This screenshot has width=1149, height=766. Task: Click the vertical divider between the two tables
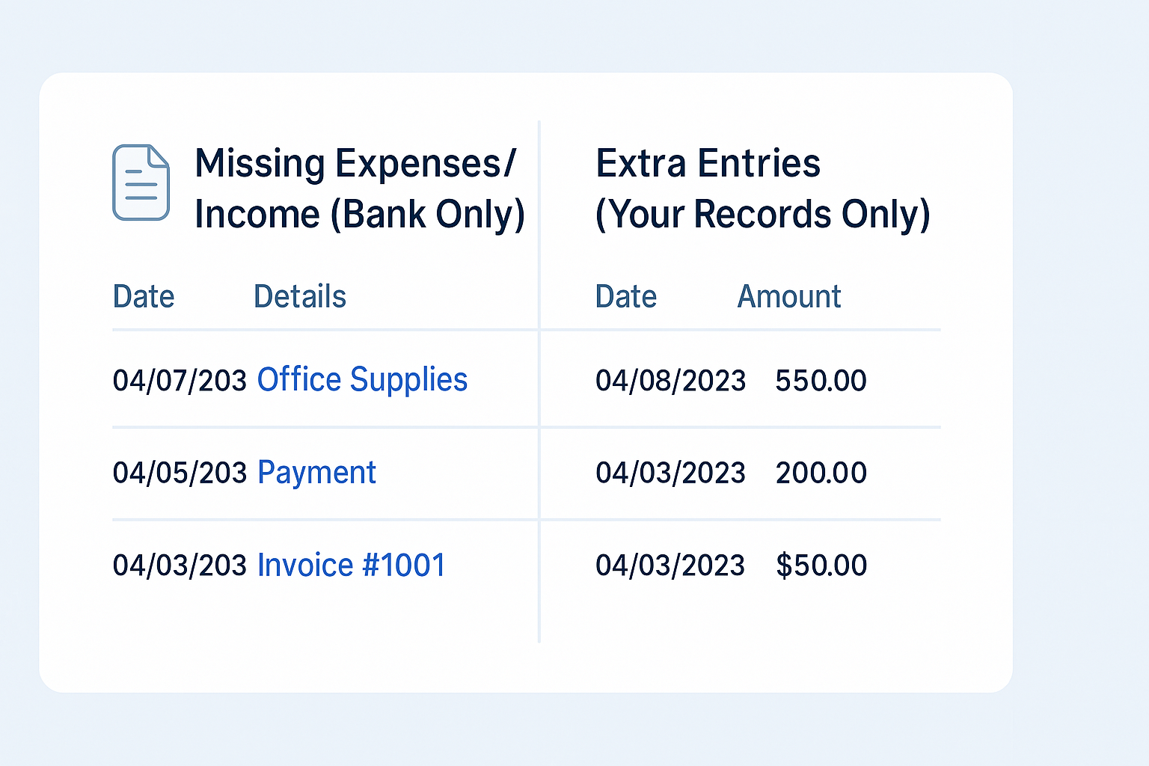coord(539,382)
